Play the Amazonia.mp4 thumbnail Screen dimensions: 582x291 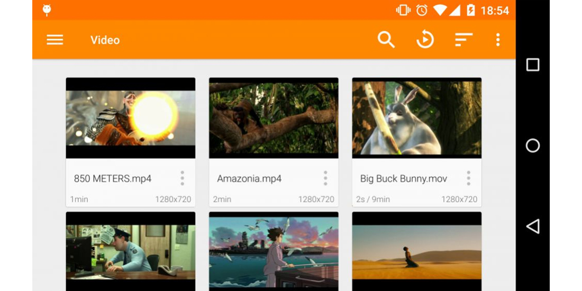point(274,118)
